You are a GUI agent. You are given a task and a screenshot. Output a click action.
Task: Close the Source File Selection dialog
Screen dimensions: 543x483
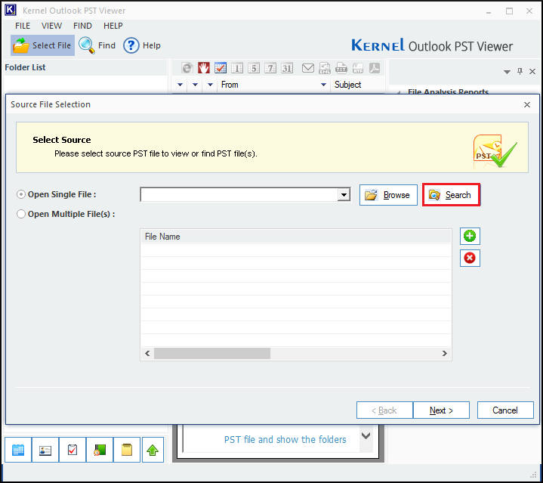[527, 104]
